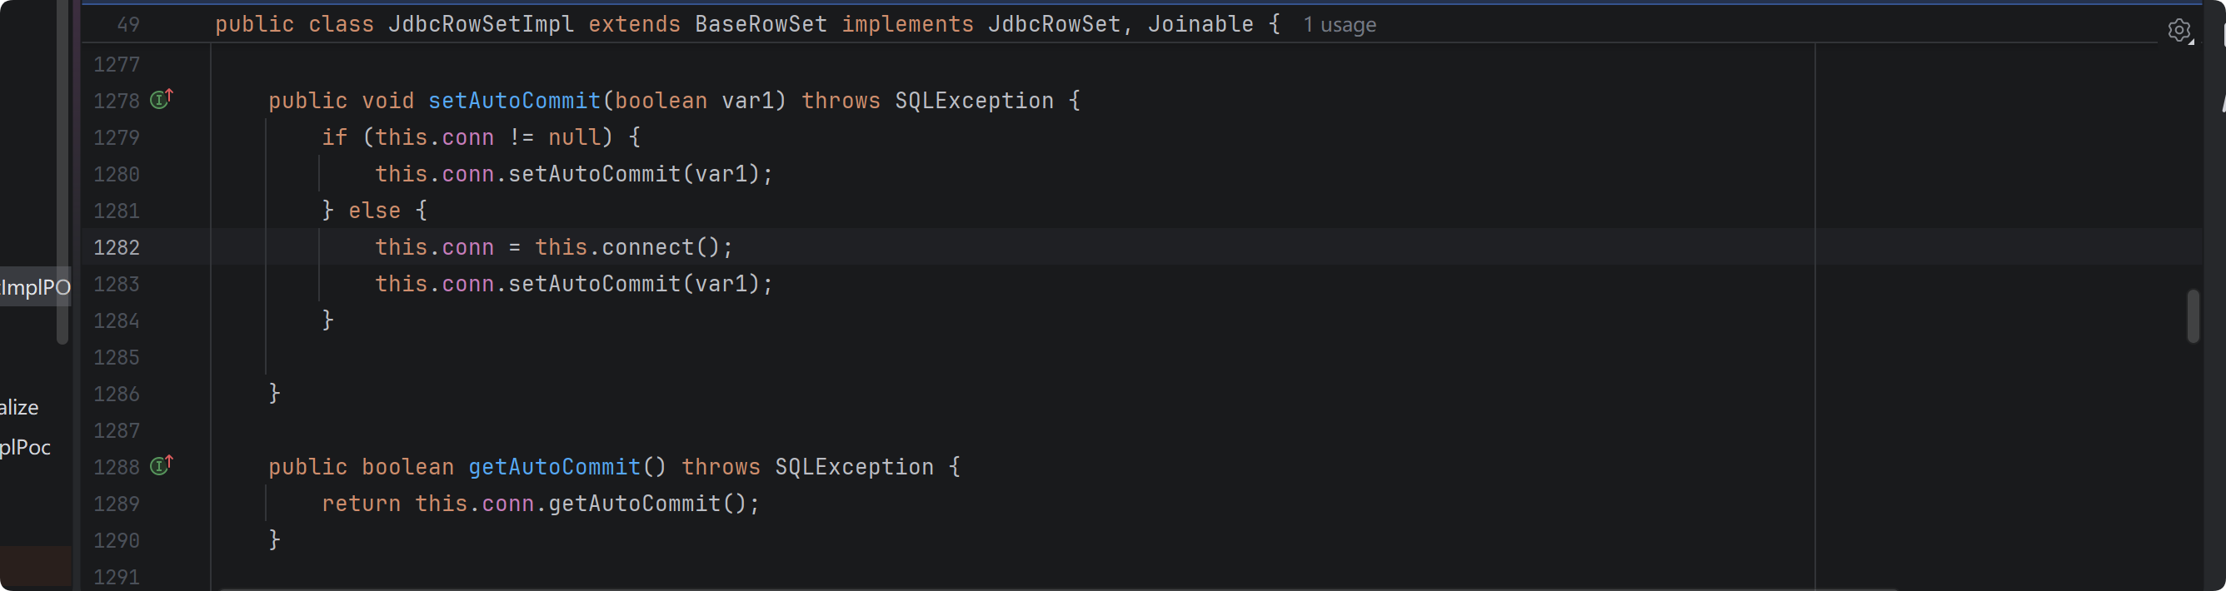The height and width of the screenshot is (591, 2226).
Task: Open the reader mode gear settings icon
Action: tap(2179, 30)
